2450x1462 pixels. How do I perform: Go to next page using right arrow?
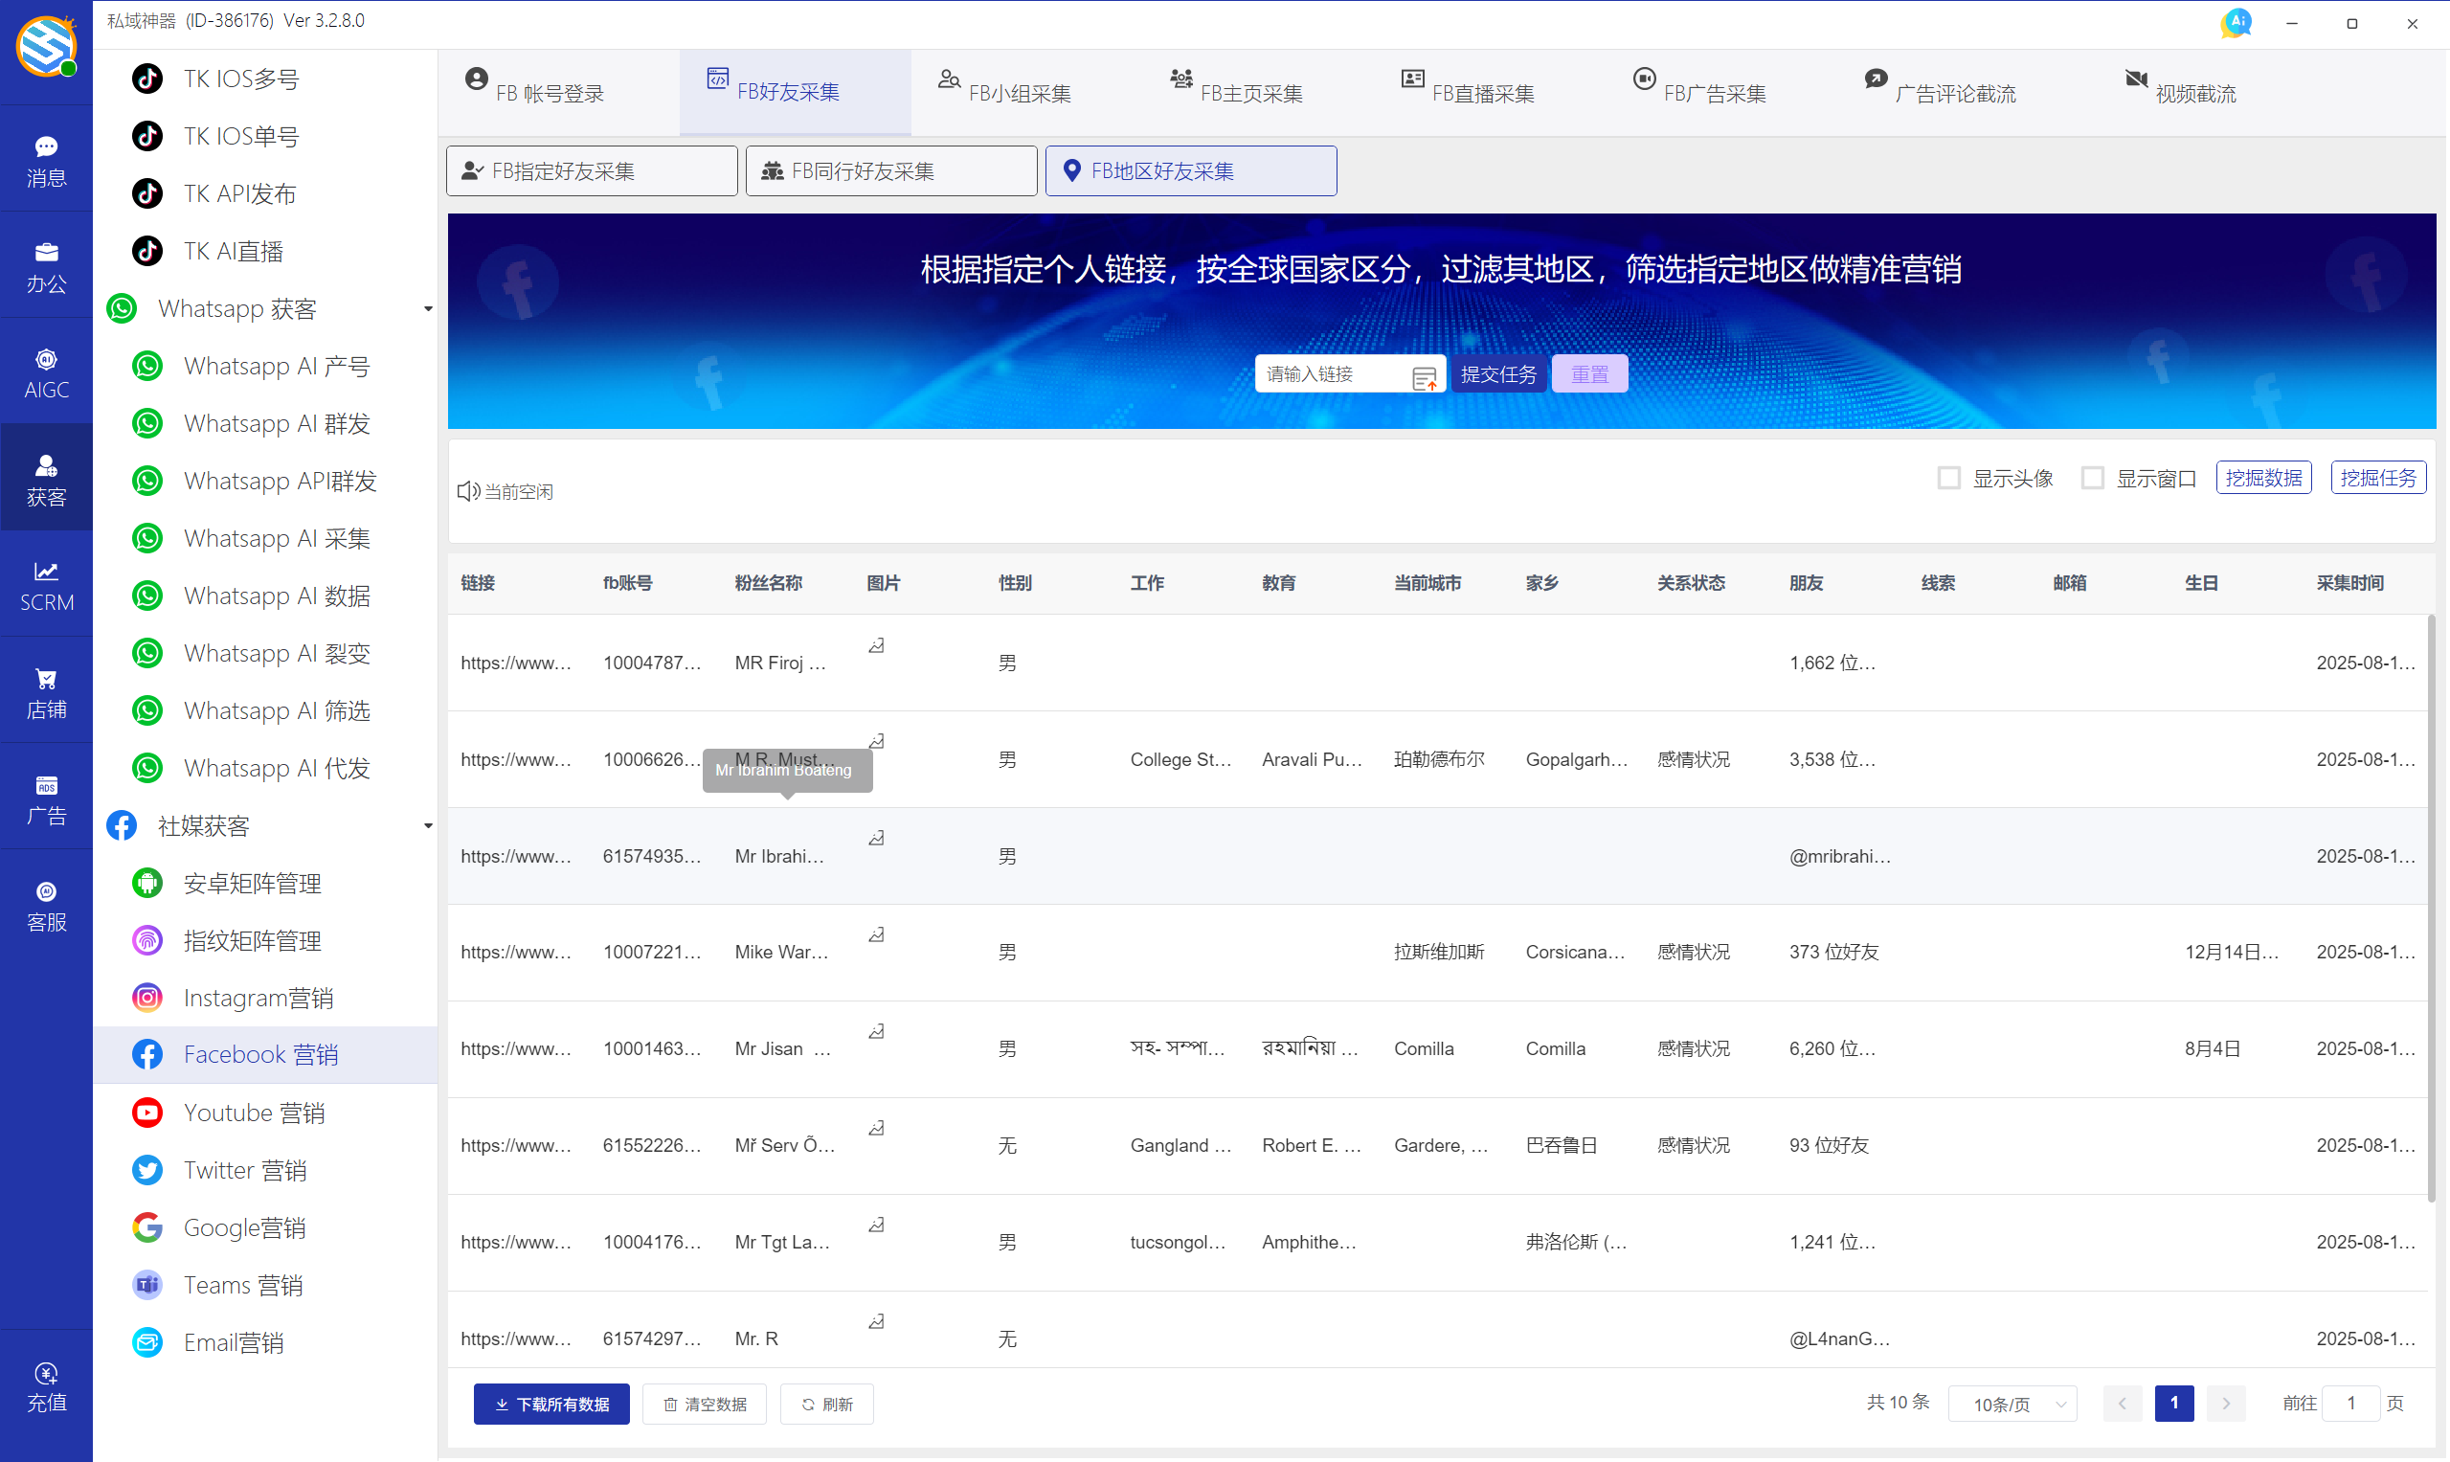click(x=2225, y=1403)
